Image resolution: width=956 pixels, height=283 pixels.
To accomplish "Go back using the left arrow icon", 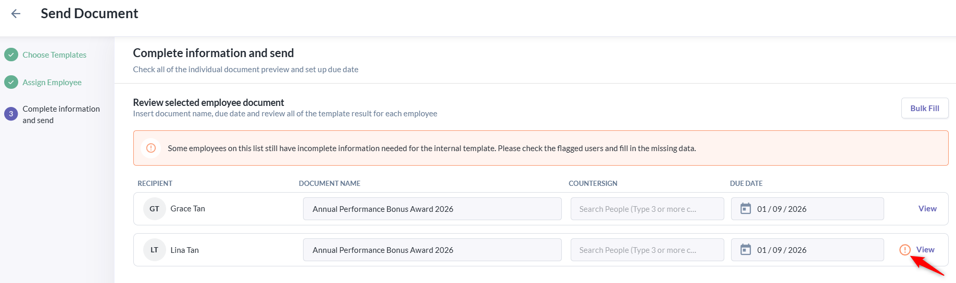I will pyautogui.click(x=16, y=14).
